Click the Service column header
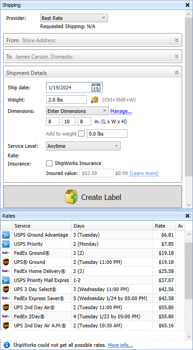This screenshot has height=350, width=193. pos(42,226)
